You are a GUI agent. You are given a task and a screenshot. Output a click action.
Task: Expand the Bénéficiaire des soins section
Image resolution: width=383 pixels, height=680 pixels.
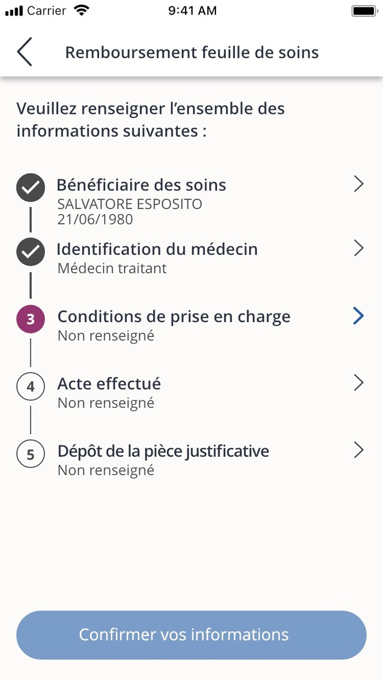[359, 184]
